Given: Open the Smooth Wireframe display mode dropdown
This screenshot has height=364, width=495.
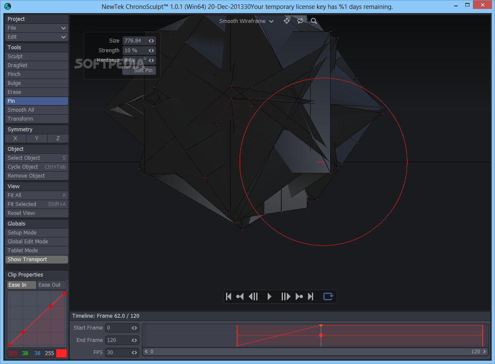Looking at the screenshot, I should (x=246, y=21).
